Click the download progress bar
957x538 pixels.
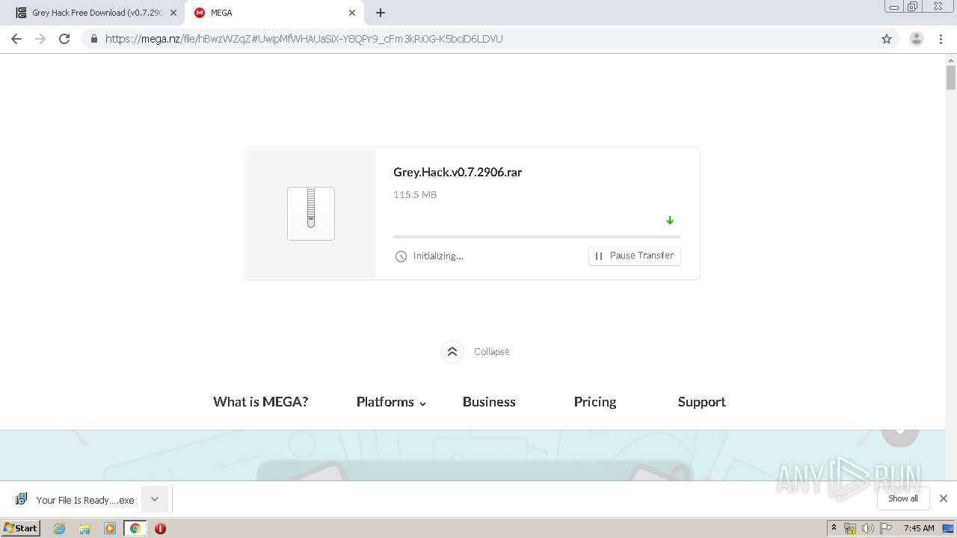click(x=537, y=237)
